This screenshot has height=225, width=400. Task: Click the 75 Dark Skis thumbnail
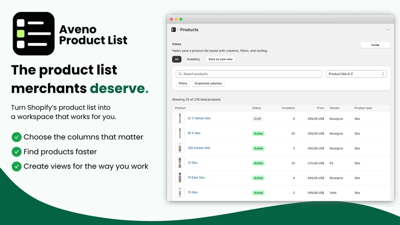point(180,178)
